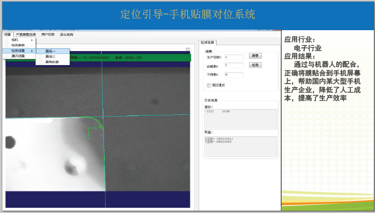The width and height of the screenshot is (375, 213).
Task: Select the last entry in the flyout submenu
Action: [x=53, y=62]
